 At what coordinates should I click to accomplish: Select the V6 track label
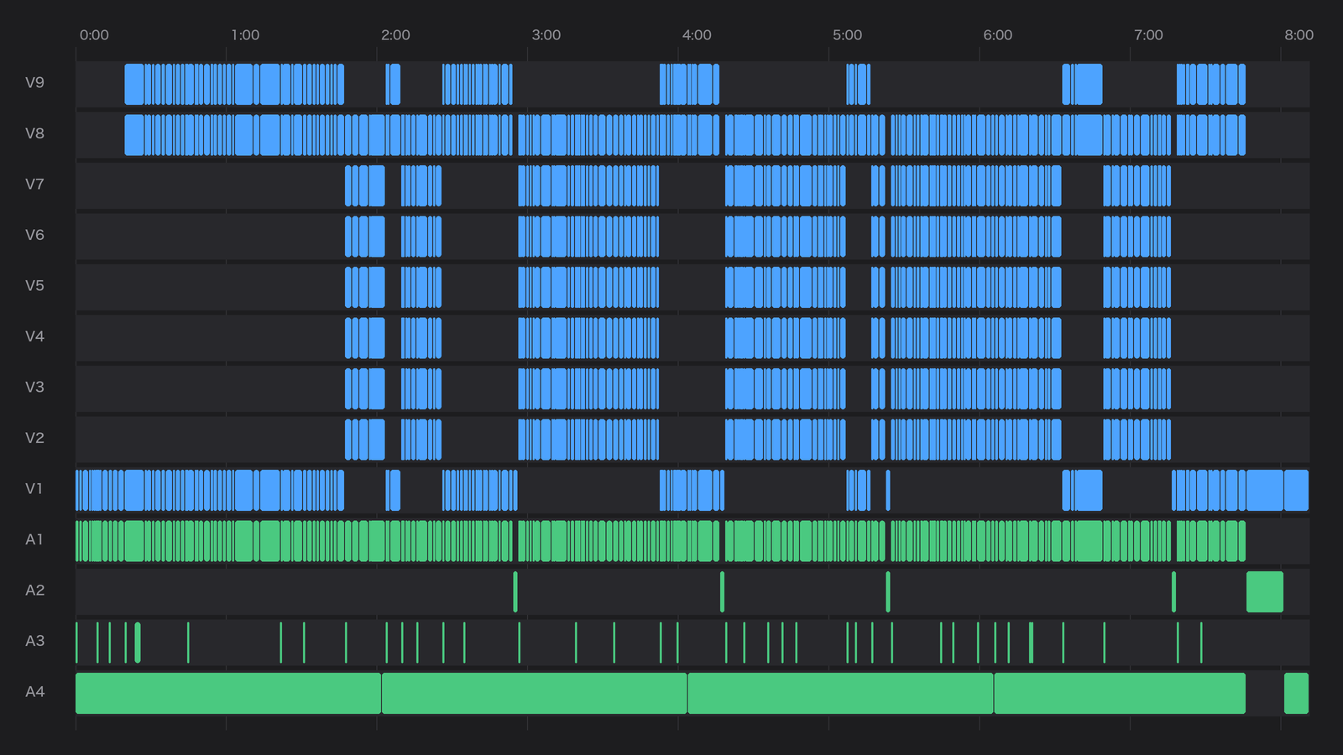tap(34, 235)
